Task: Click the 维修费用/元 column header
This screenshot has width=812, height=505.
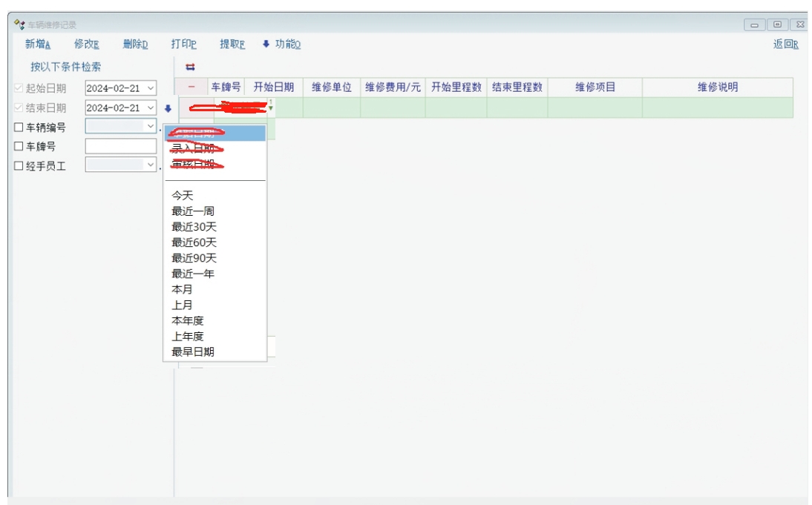Action: click(393, 88)
